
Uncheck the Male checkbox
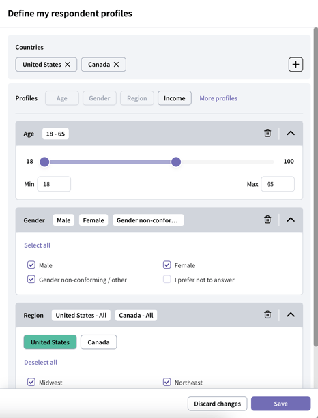click(31, 265)
